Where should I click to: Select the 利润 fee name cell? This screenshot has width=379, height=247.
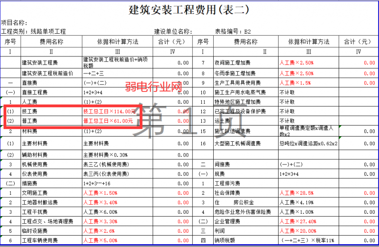(x=220, y=231)
